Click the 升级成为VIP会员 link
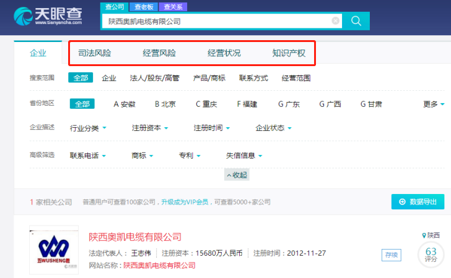 [x=185, y=202]
